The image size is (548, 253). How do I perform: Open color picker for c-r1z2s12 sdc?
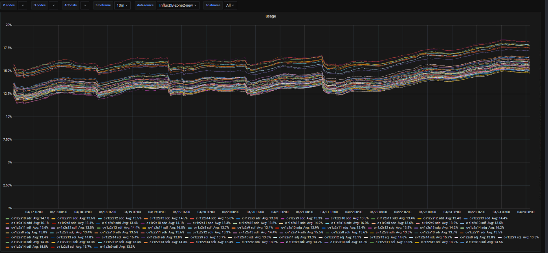point(100,218)
